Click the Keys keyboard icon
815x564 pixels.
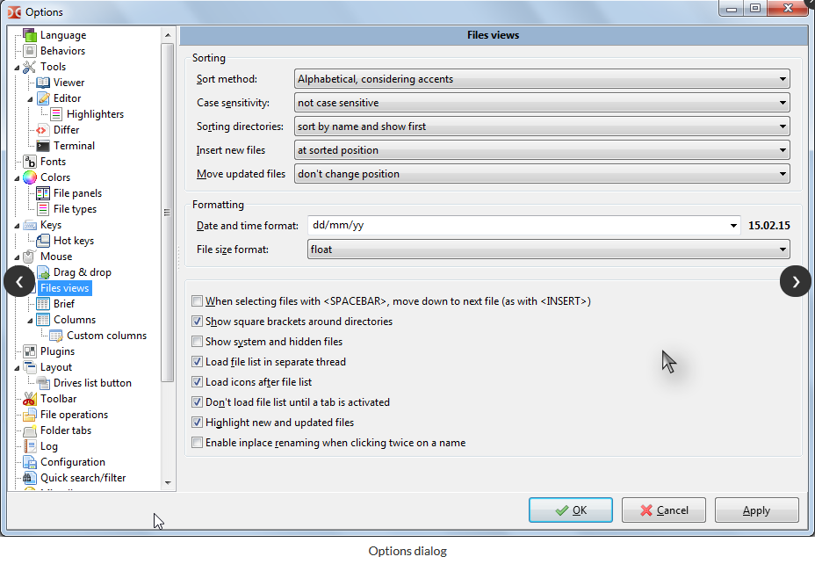pyautogui.click(x=30, y=225)
